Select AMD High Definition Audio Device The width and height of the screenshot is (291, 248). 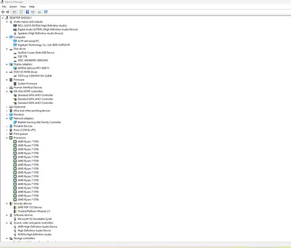pyautogui.click(x=37, y=227)
